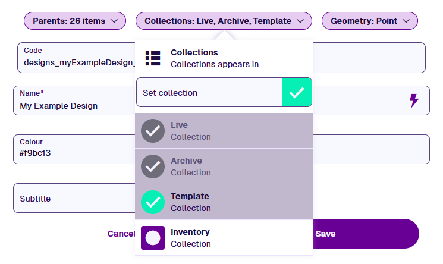Select the Inventory collection circle
The height and width of the screenshot is (264, 443).
coord(153,238)
